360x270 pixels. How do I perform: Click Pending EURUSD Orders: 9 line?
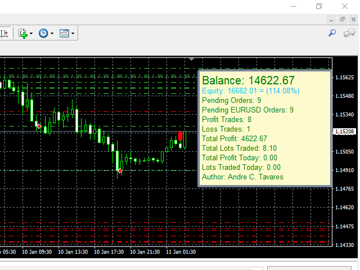pyautogui.click(x=247, y=110)
